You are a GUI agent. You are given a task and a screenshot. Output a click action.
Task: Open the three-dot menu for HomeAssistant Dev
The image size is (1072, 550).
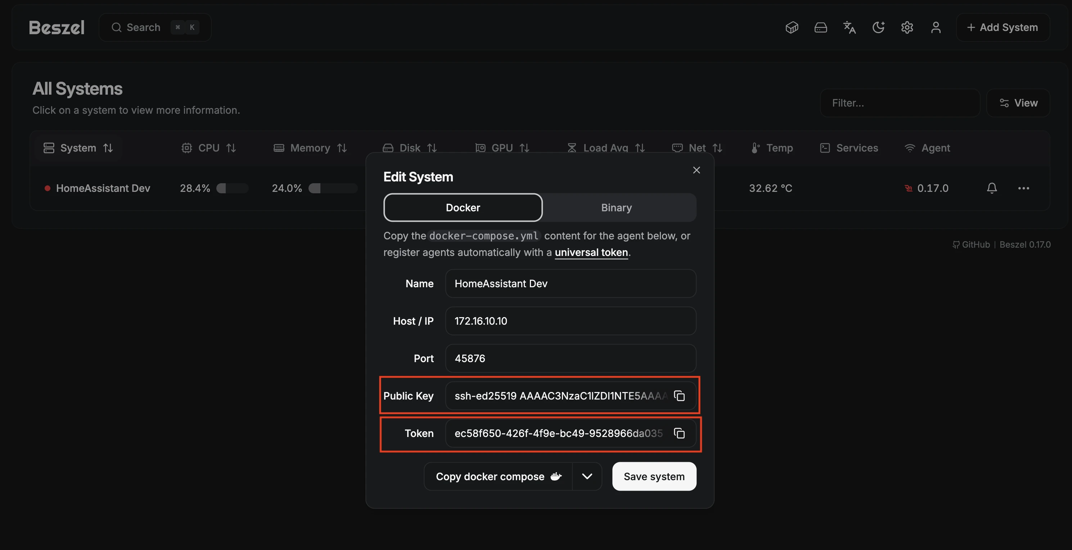click(1023, 189)
